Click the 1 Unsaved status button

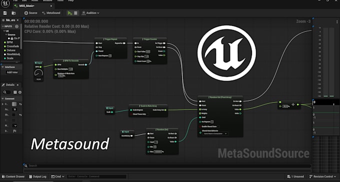[x=295, y=176]
